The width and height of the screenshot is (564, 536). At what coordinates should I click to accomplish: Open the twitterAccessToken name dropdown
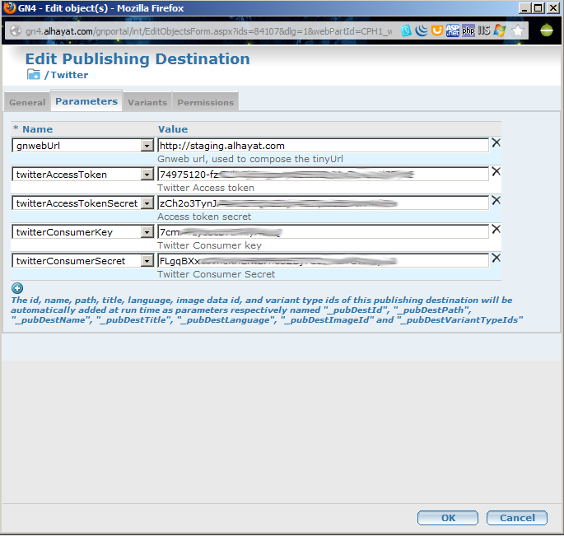(147, 175)
